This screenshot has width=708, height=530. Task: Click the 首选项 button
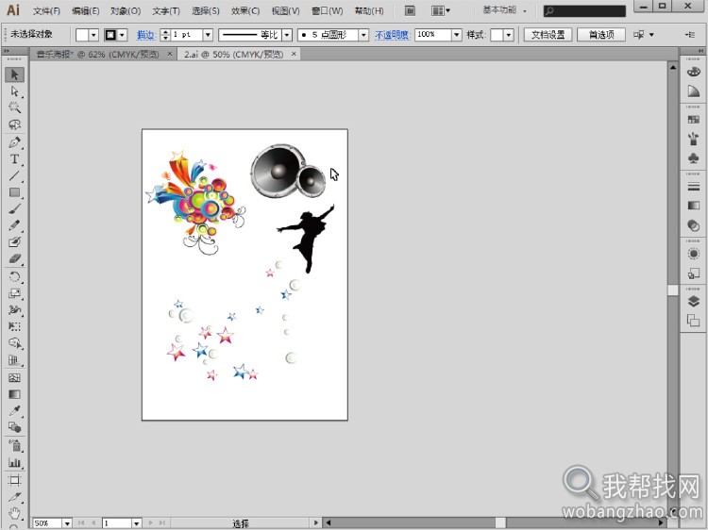pos(601,35)
